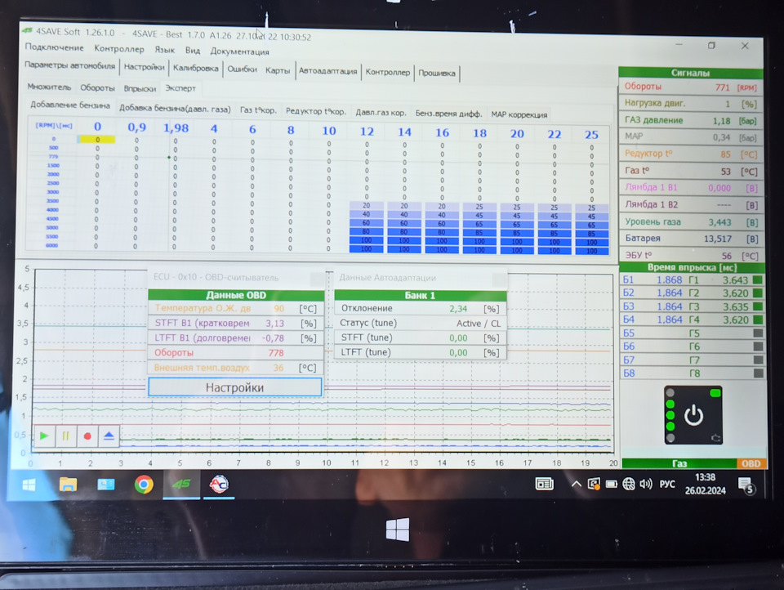
Task: Toggle the Г4 injector green indicator
Action: tap(758, 320)
